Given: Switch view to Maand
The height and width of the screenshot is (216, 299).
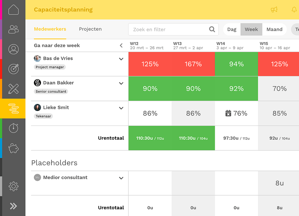Looking at the screenshot, I should (x=274, y=29).
